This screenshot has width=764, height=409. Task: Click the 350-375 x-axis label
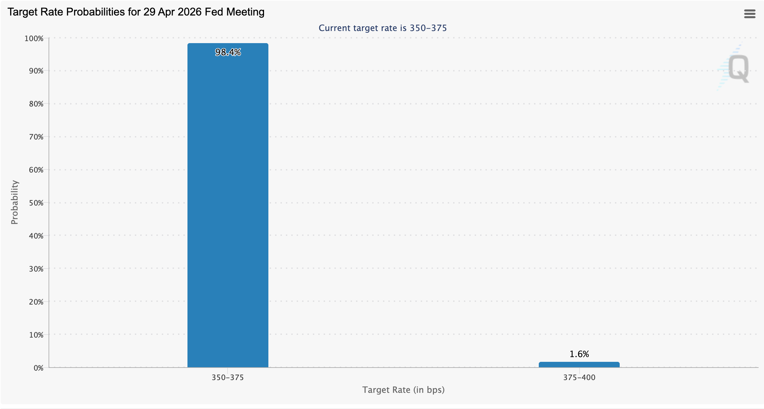(228, 378)
